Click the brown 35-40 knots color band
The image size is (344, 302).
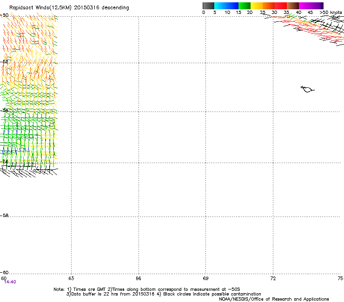click(293, 6)
